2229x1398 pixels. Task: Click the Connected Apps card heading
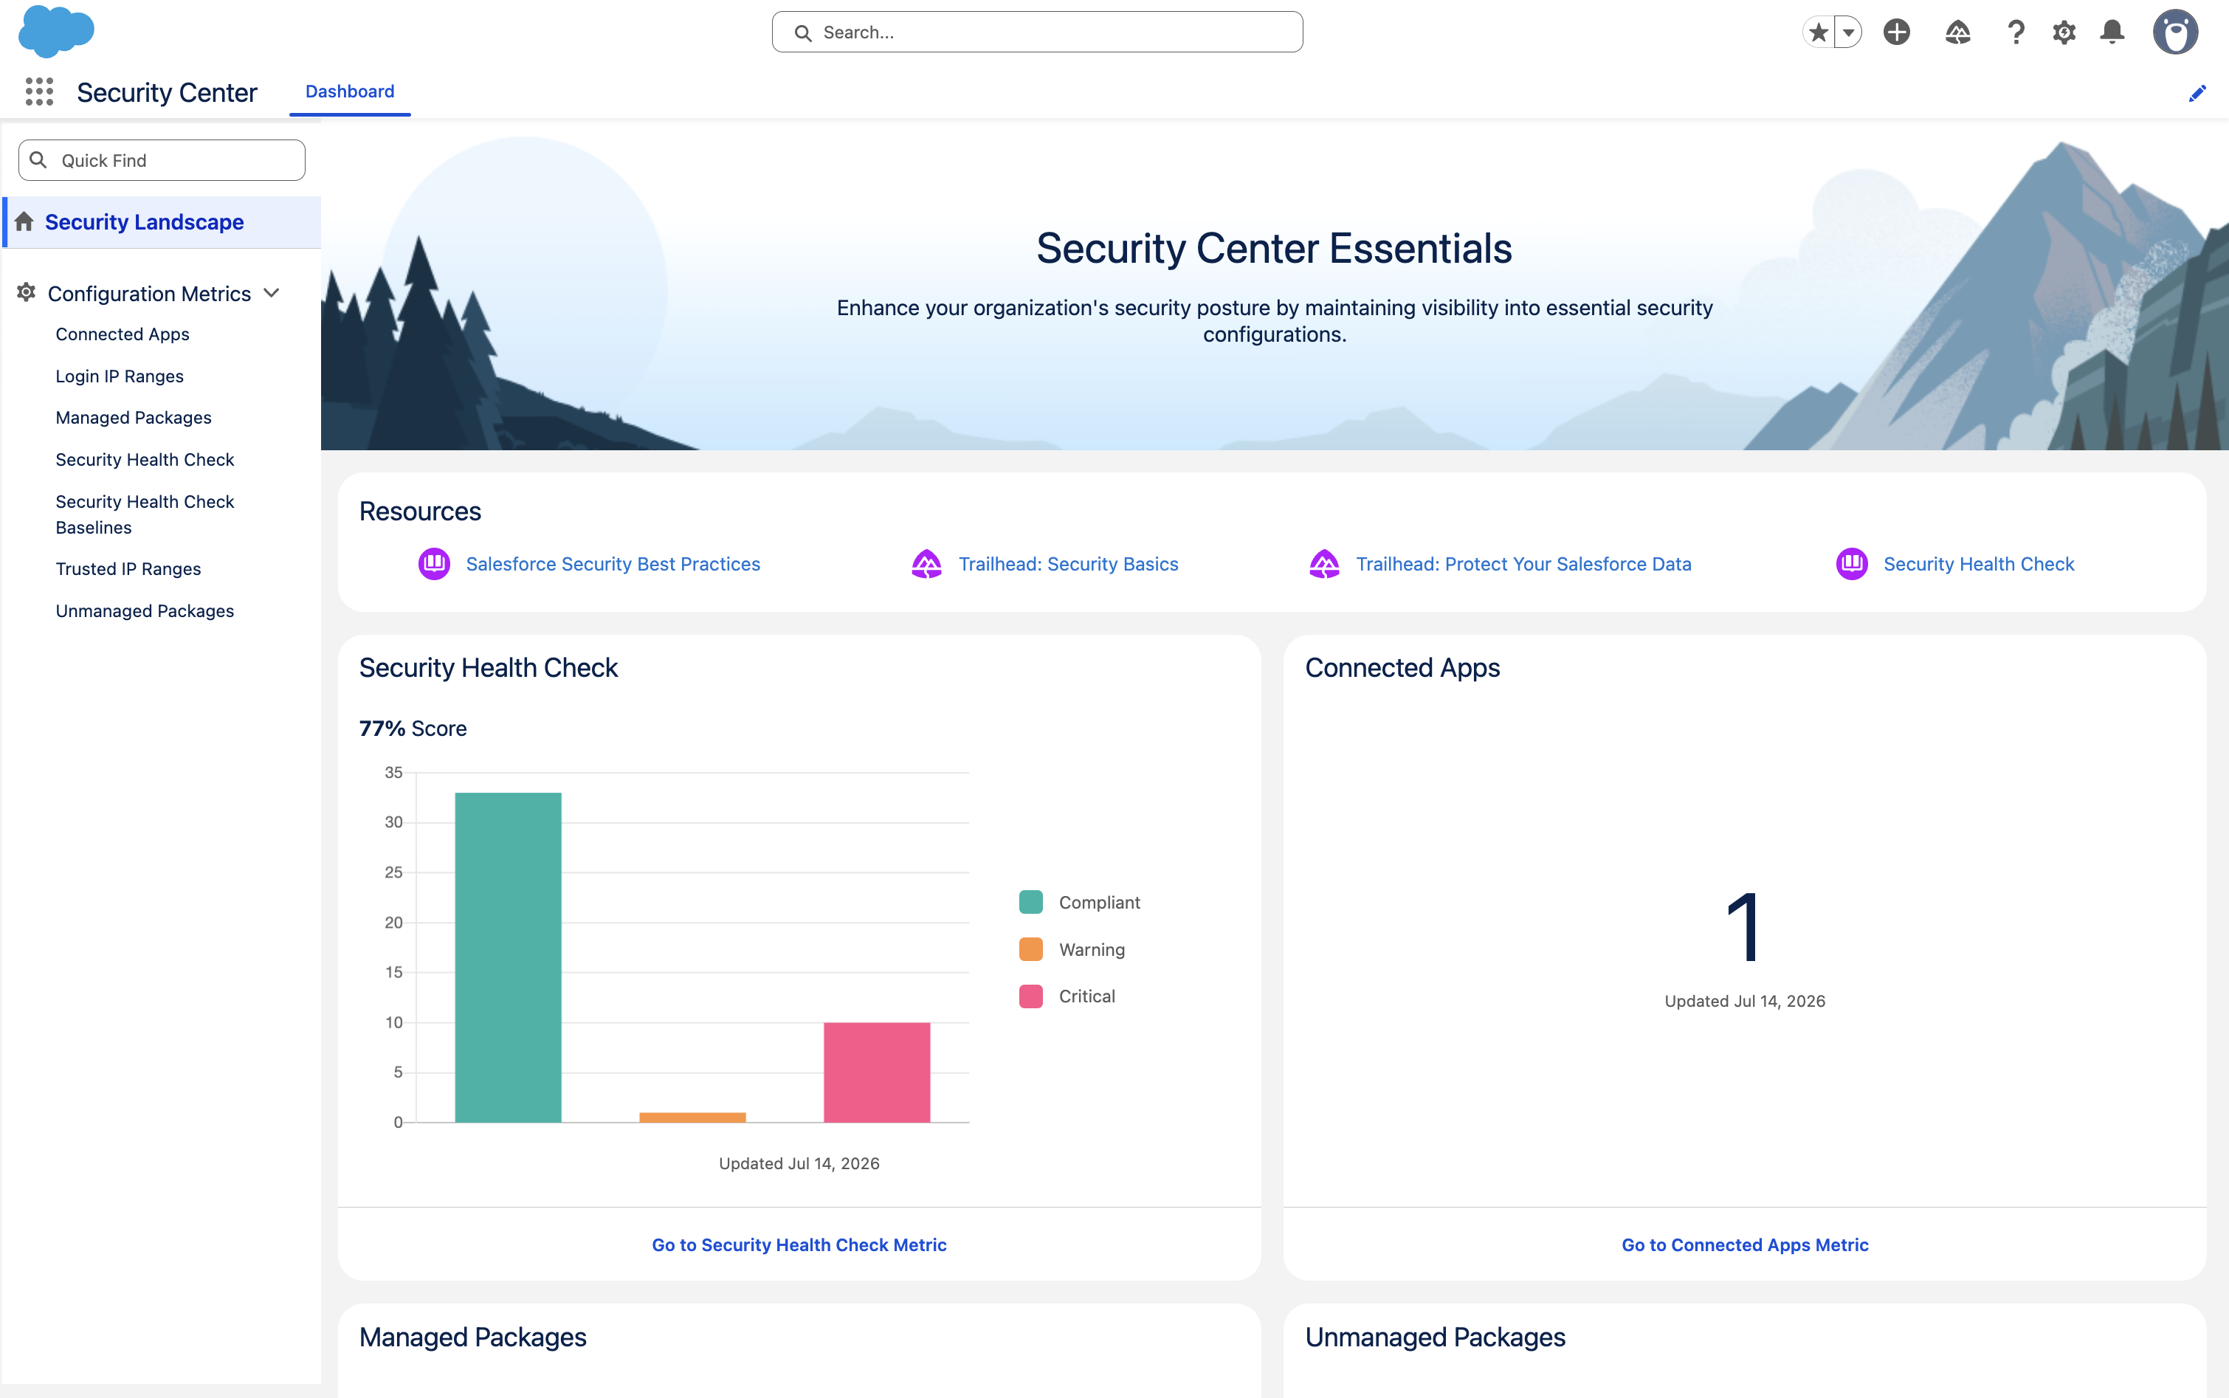pyautogui.click(x=1402, y=667)
